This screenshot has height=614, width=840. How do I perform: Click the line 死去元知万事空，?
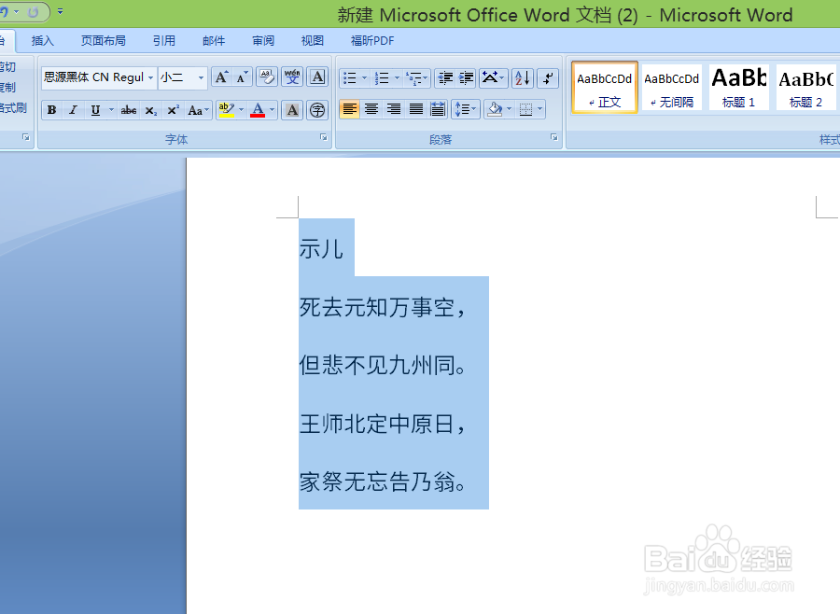(x=383, y=308)
